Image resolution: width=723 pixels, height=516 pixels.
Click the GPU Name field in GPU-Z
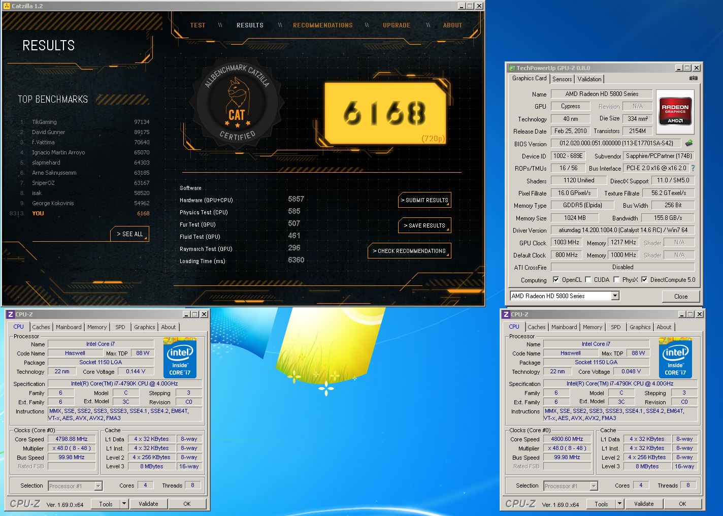(x=602, y=94)
